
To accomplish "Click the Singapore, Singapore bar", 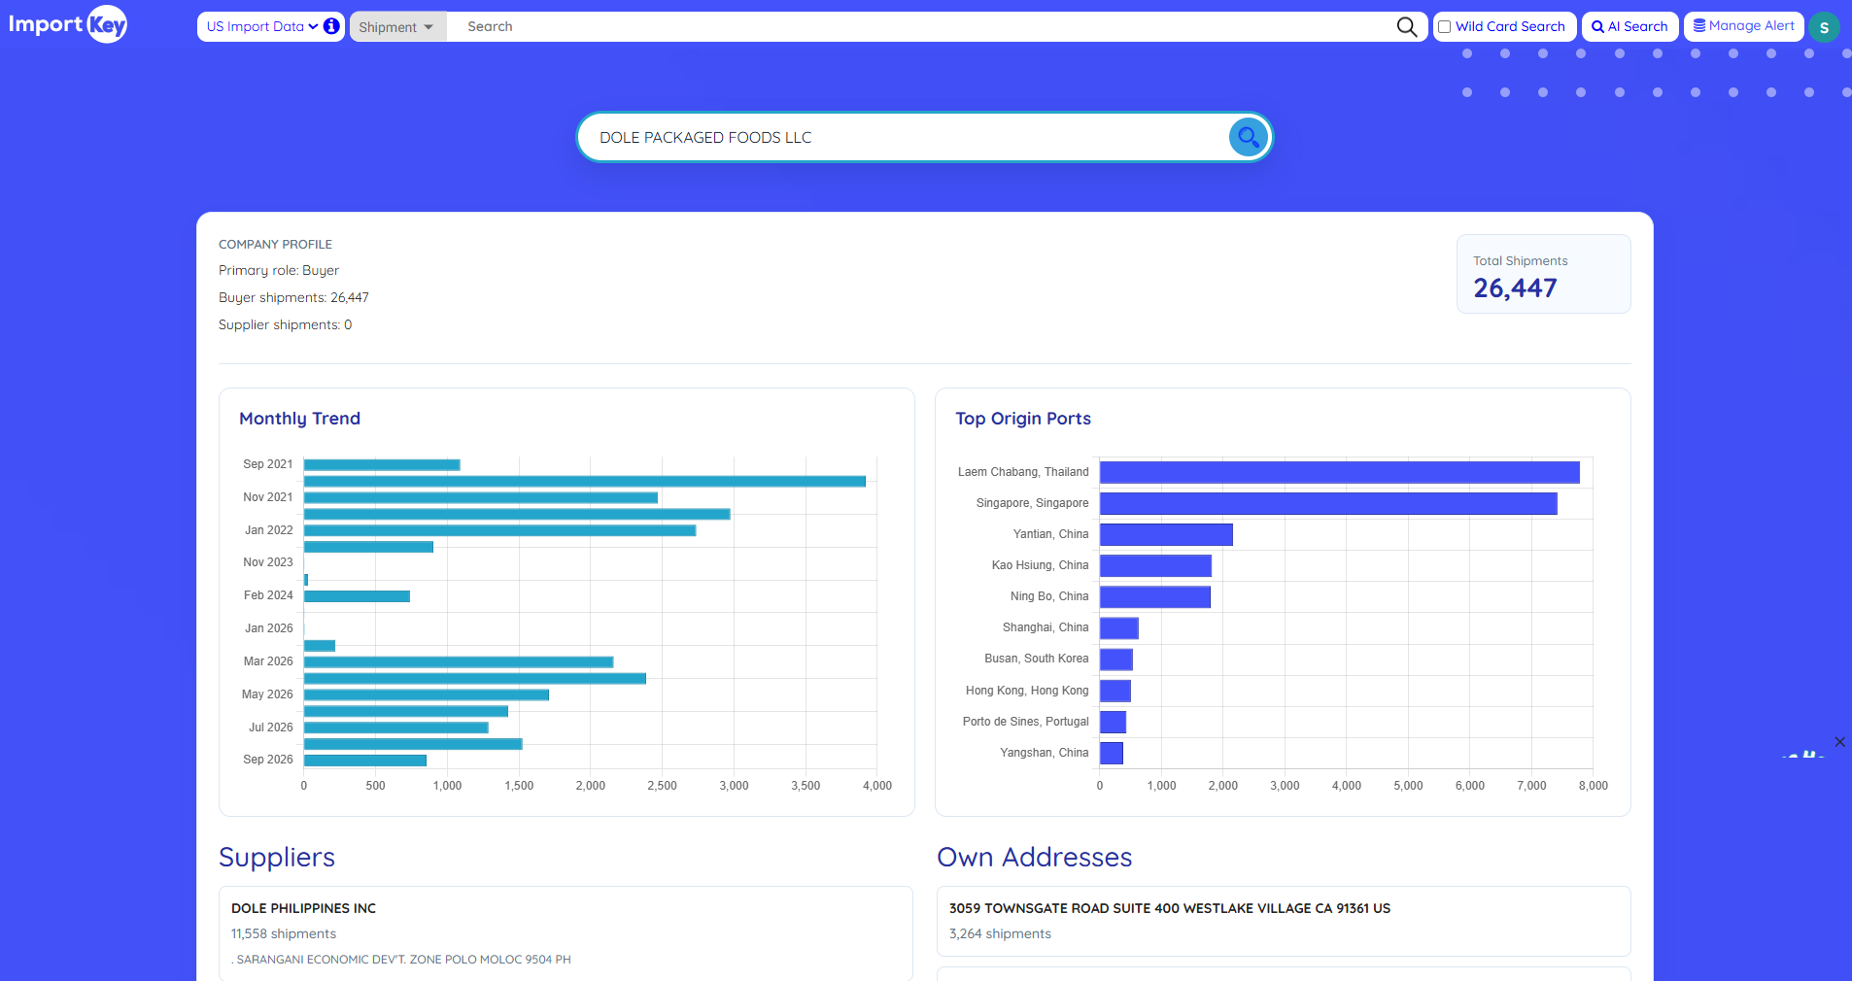I will [x=1328, y=503].
